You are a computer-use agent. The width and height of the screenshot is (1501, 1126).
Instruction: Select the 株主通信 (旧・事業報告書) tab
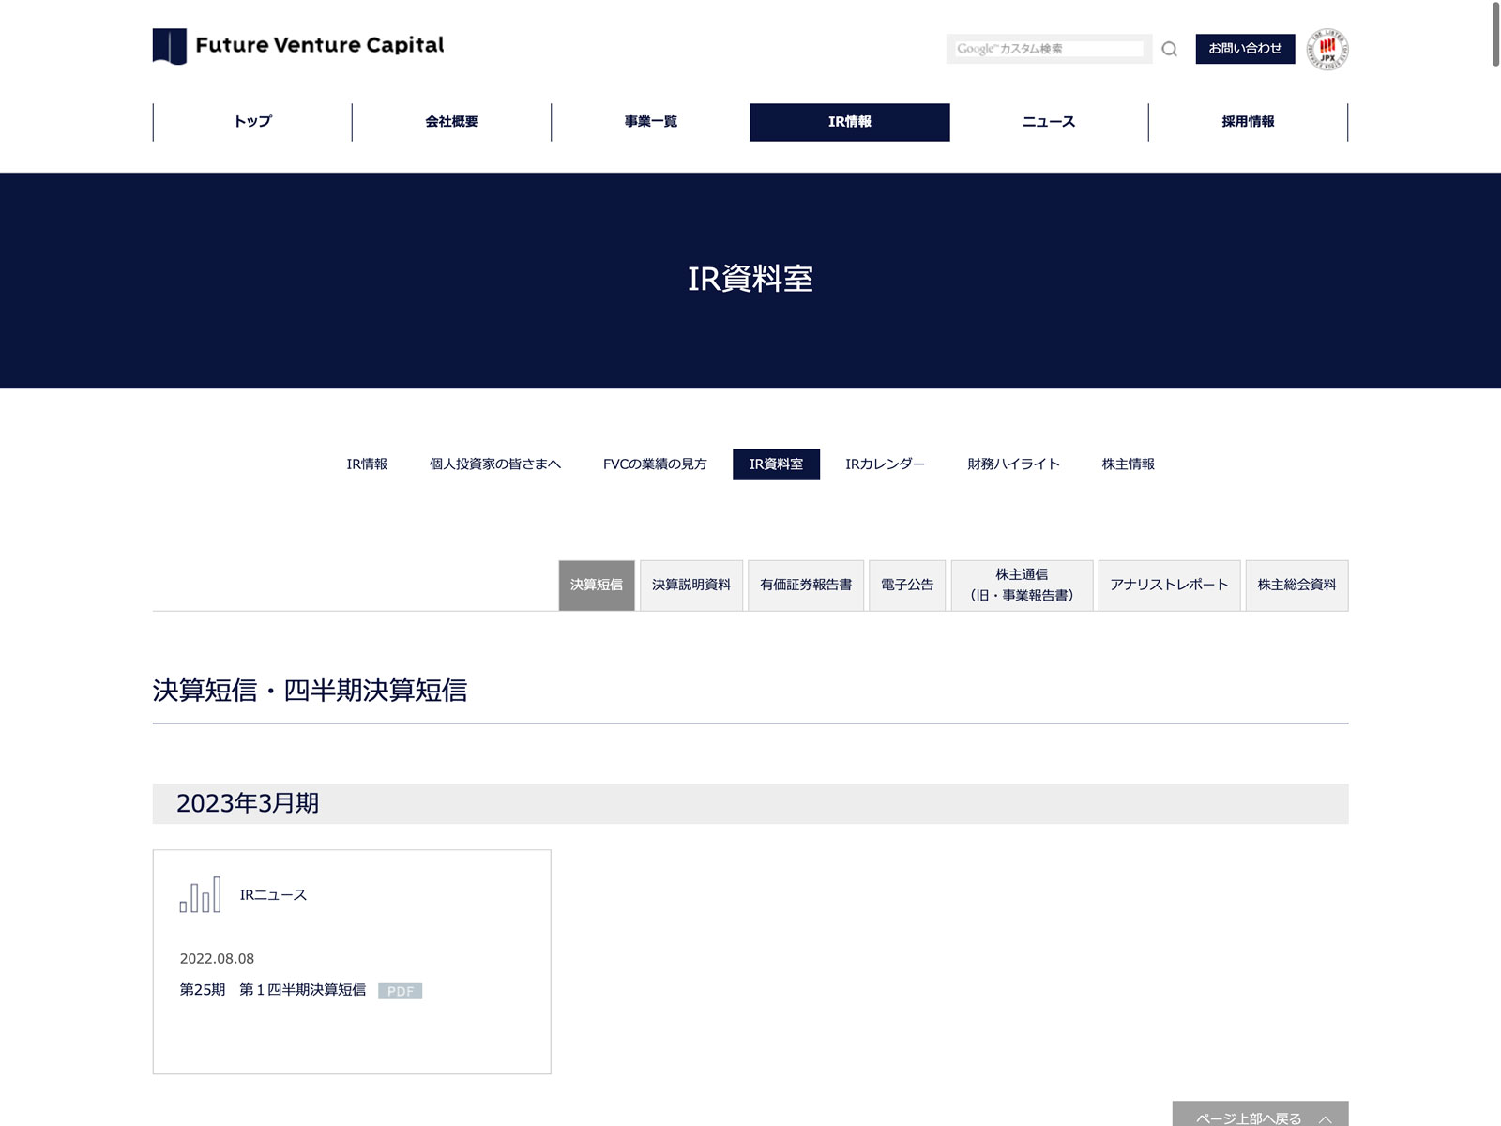pos(1022,585)
